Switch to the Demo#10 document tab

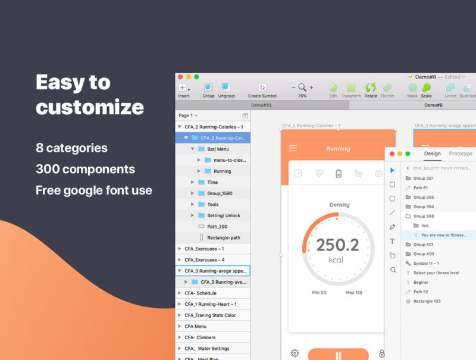pos(262,105)
